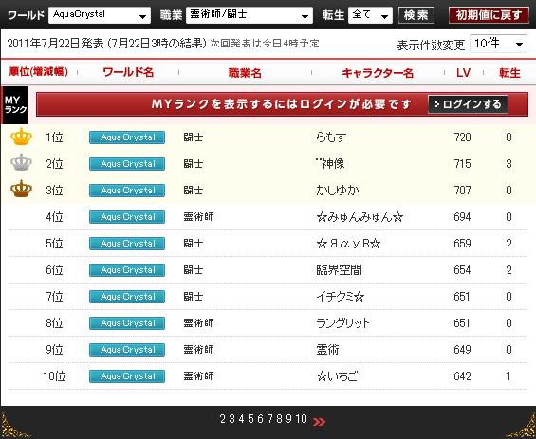Click character name 臨界空間

point(339,270)
